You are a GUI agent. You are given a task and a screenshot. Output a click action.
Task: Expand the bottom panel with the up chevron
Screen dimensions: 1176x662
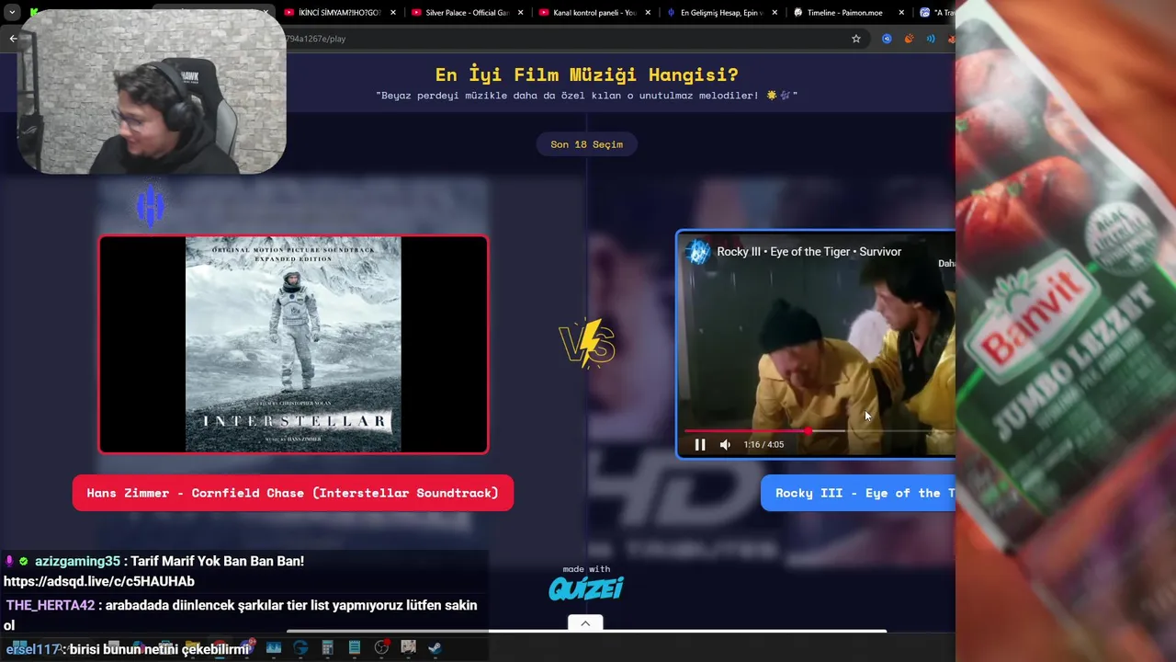(585, 623)
